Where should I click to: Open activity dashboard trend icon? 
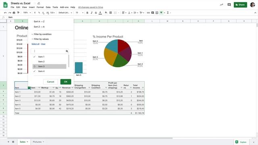coord(221,5)
